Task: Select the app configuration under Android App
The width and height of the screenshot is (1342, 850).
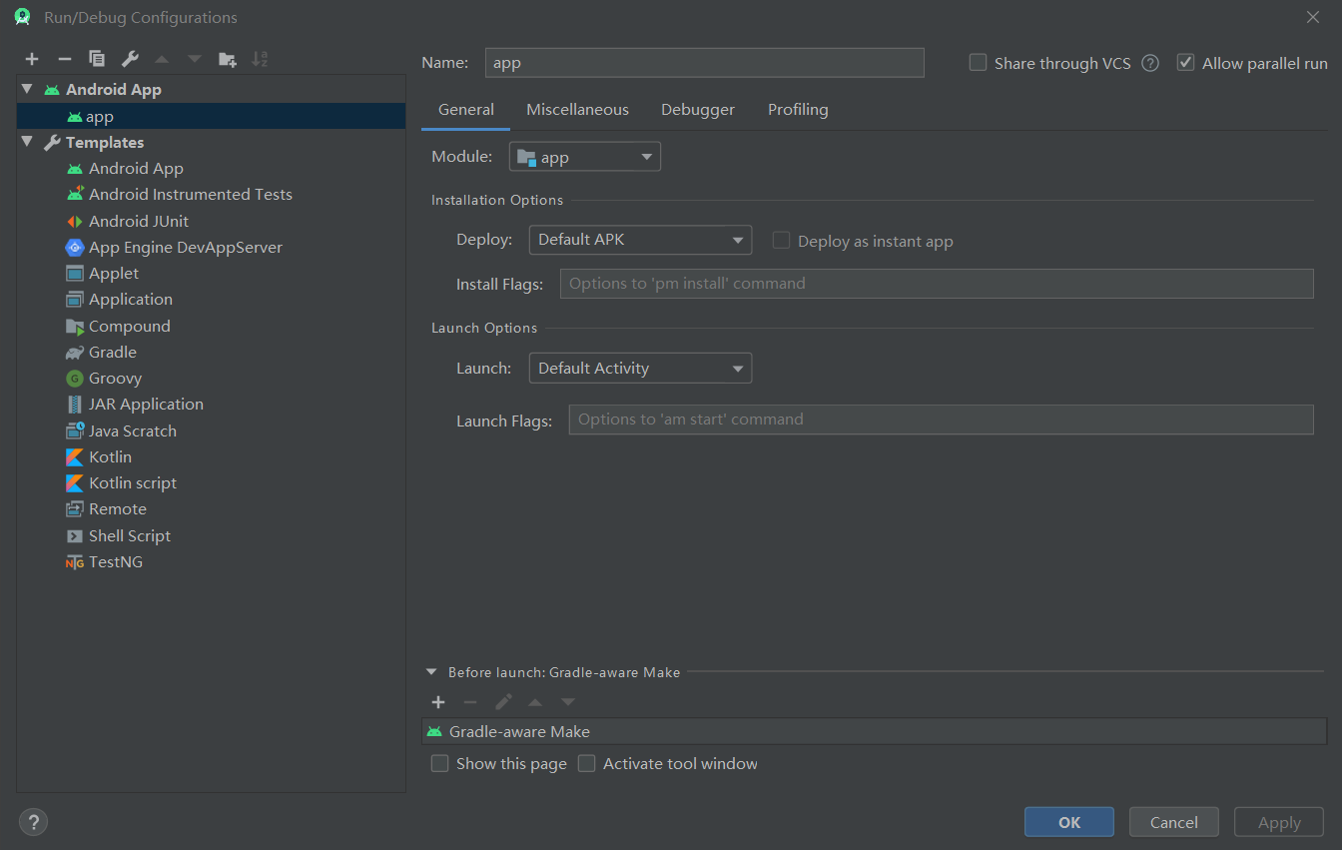Action: (x=211, y=116)
